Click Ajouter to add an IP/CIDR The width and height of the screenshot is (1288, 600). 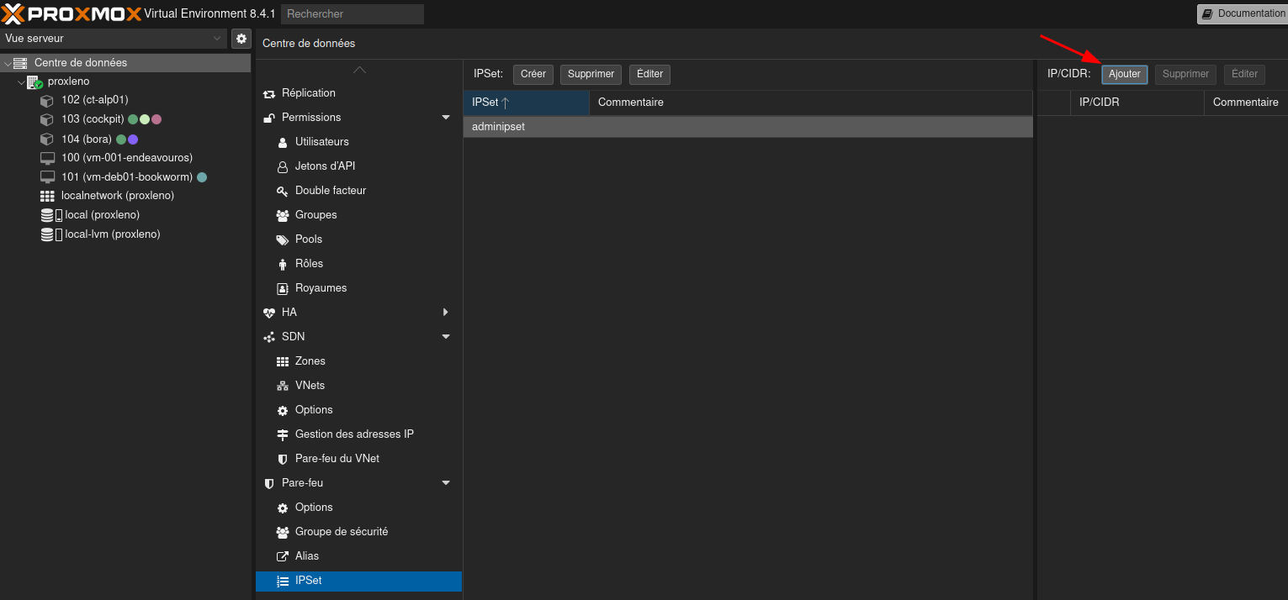[x=1124, y=74]
